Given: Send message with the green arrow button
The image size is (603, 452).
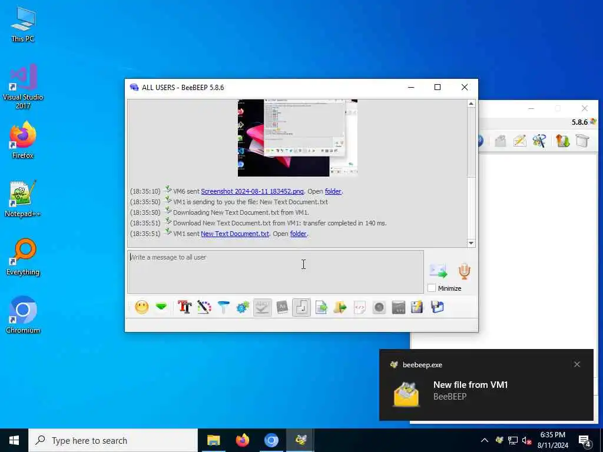Looking at the screenshot, I should 438,271.
